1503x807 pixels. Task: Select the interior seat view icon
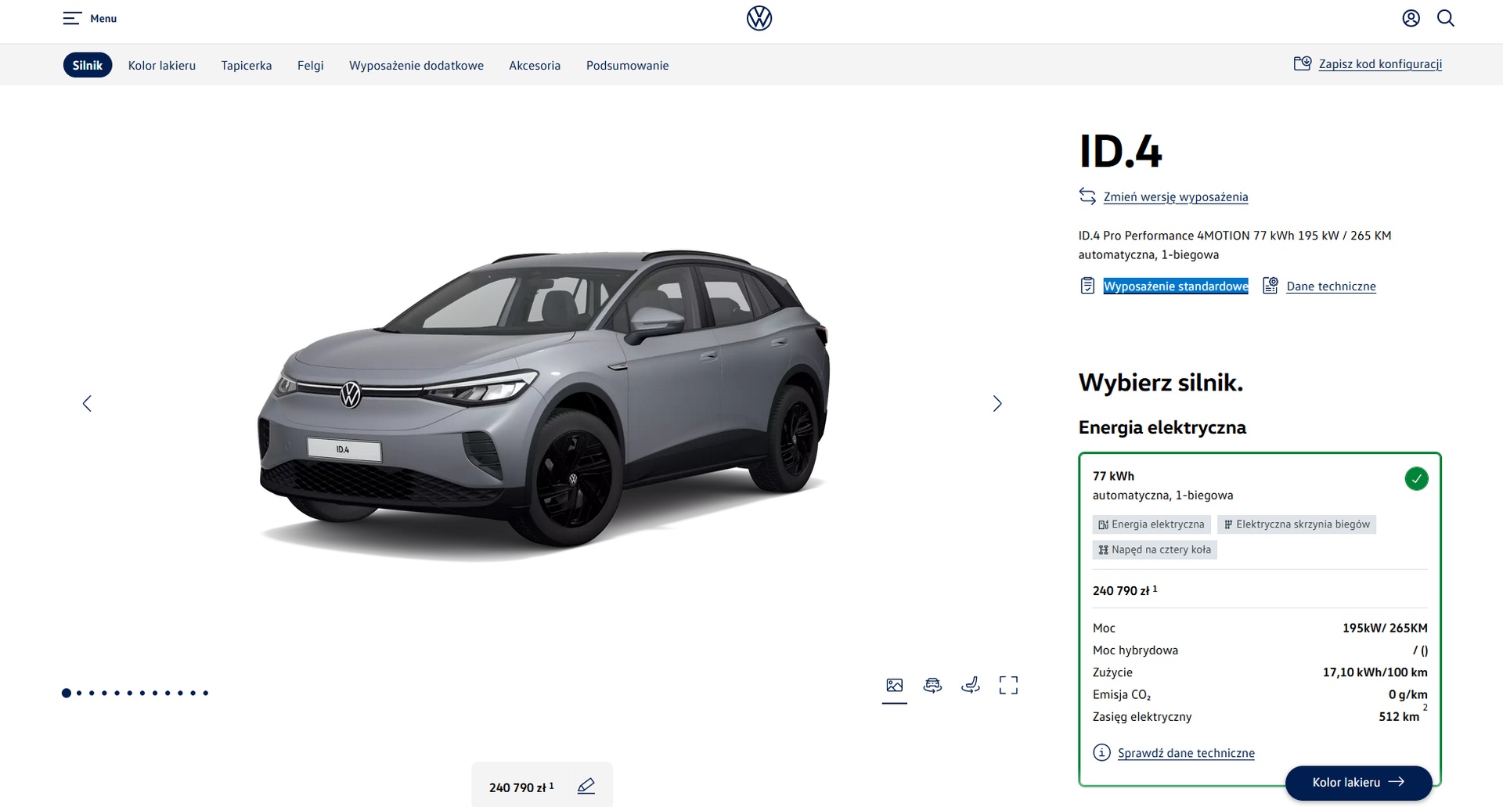point(971,686)
